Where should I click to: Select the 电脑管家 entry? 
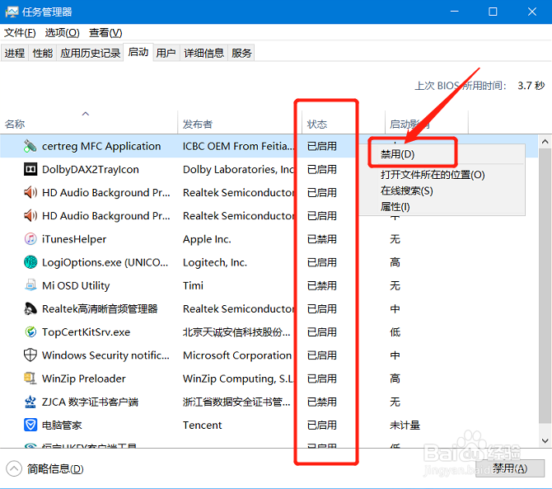click(x=62, y=426)
